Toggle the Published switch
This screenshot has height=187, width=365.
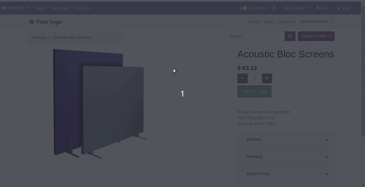(x=244, y=8)
